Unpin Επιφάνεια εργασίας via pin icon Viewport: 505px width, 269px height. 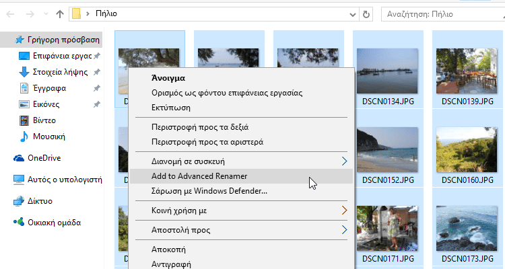point(96,56)
